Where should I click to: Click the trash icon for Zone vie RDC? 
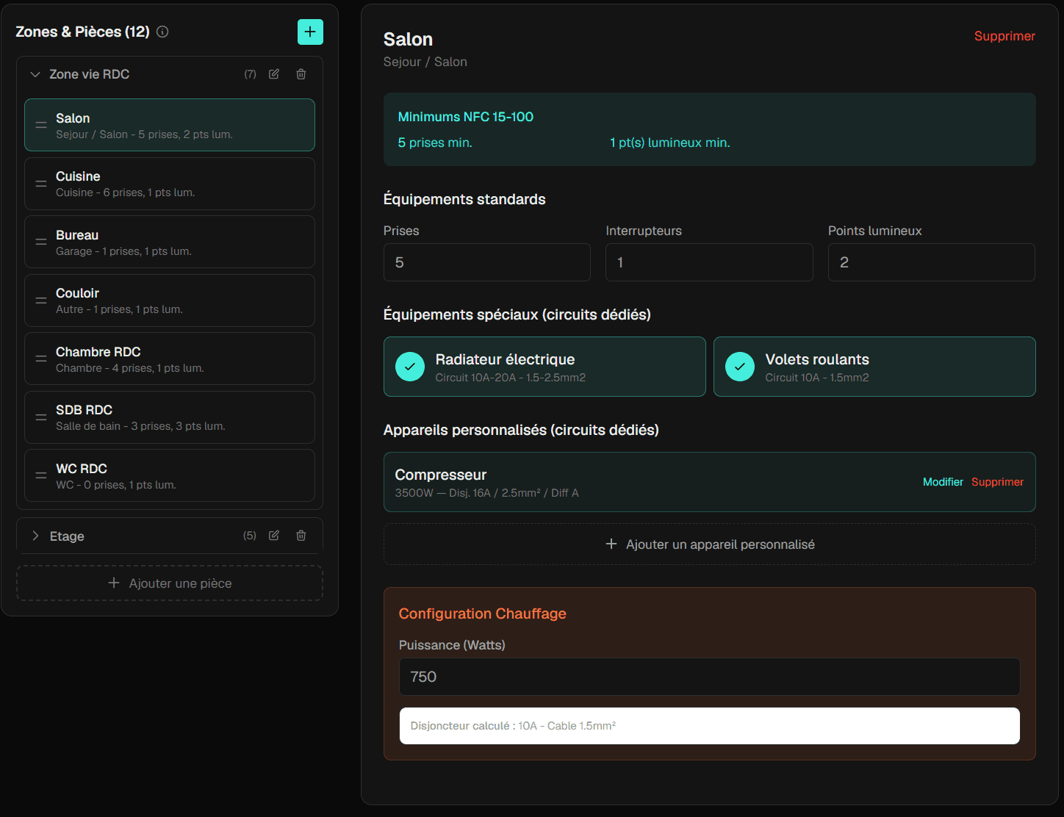pos(301,74)
